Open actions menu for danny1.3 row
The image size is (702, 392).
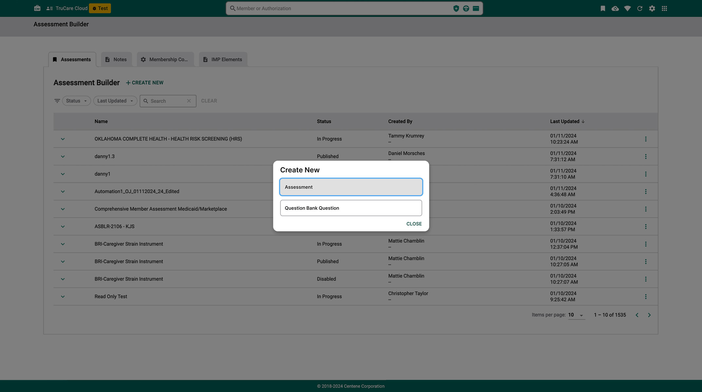click(x=646, y=156)
